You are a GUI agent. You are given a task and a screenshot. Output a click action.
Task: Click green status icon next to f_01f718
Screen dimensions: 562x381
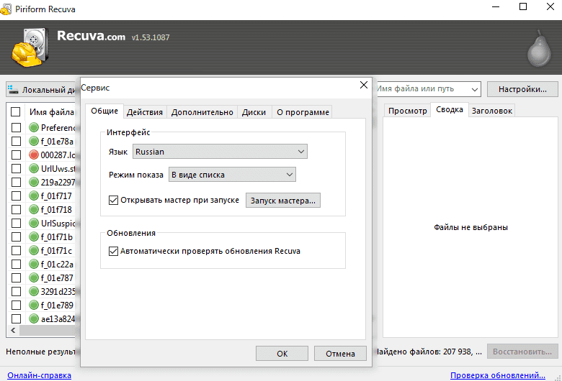point(34,209)
